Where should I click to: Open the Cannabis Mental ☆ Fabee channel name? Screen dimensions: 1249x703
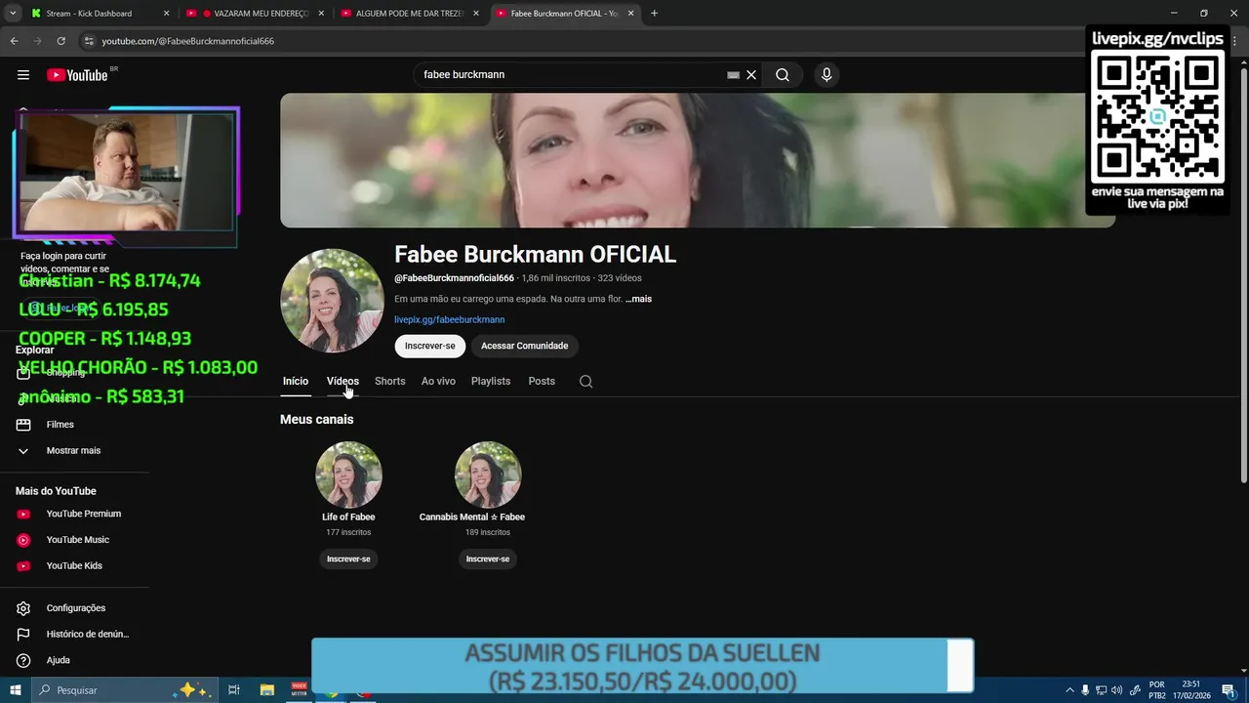pos(472,517)
